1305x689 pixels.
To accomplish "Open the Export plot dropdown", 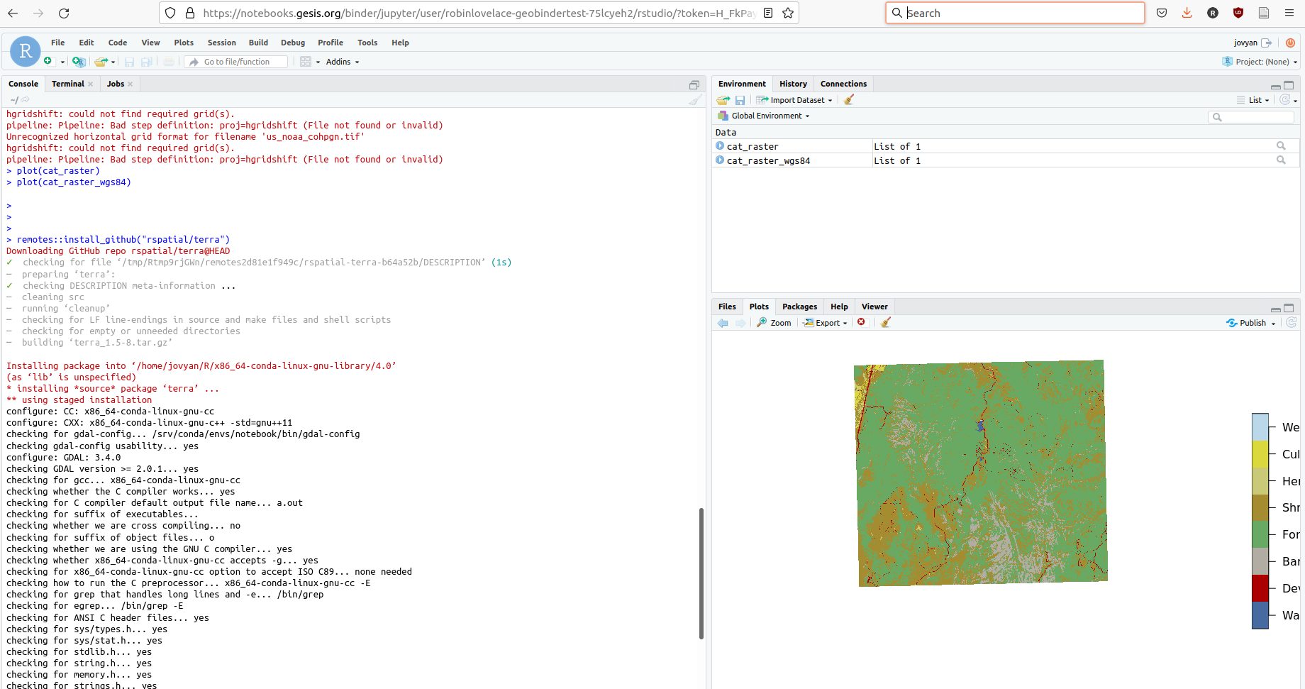I will coord(825,322).
